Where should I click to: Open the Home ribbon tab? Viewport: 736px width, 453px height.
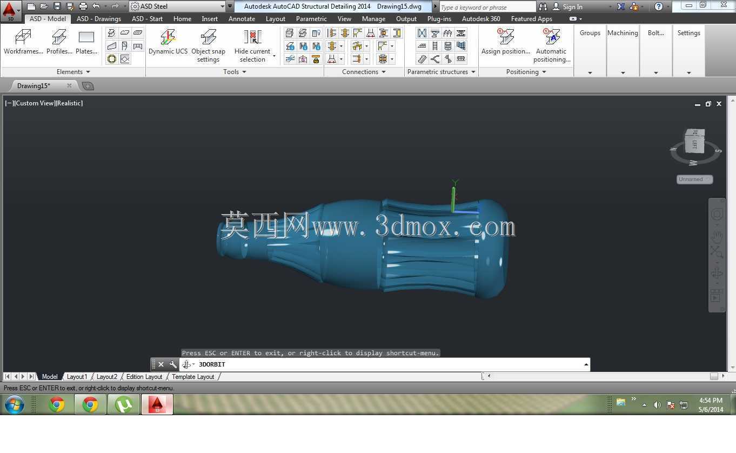pos(182,19)
